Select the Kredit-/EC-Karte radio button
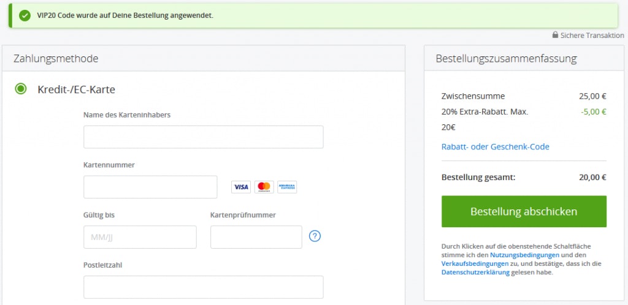Image resolution: width=628 pixels, height=305 pixels. pyautogui.click(x=21, y=89)
